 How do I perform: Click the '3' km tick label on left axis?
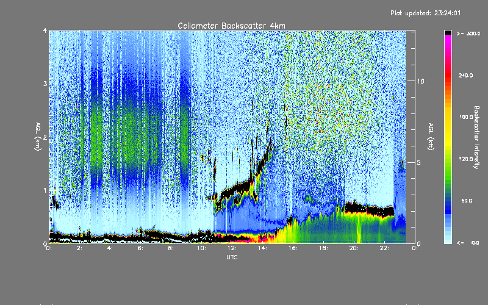click(45, 84)
